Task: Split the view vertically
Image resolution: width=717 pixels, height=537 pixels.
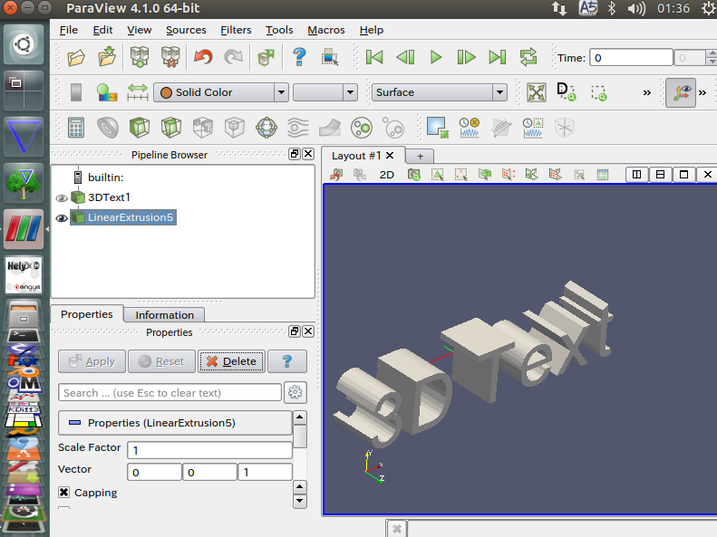Action: (x=660, y=175)
